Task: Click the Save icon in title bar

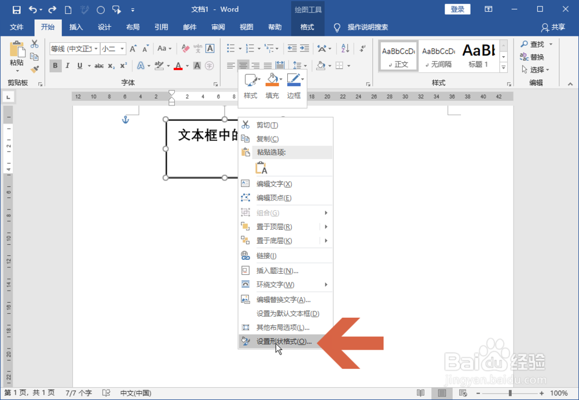Action: (17, 10)
